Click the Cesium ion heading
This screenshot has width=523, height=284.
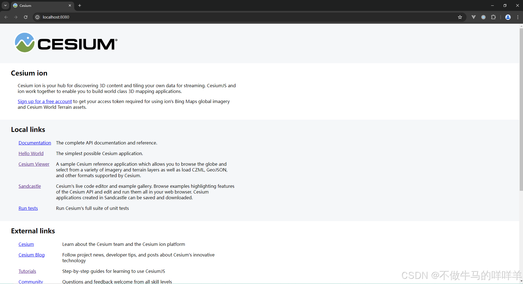(29, 73)
